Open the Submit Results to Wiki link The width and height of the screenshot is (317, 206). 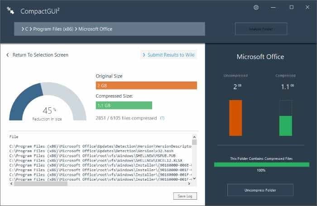(171, 55)
